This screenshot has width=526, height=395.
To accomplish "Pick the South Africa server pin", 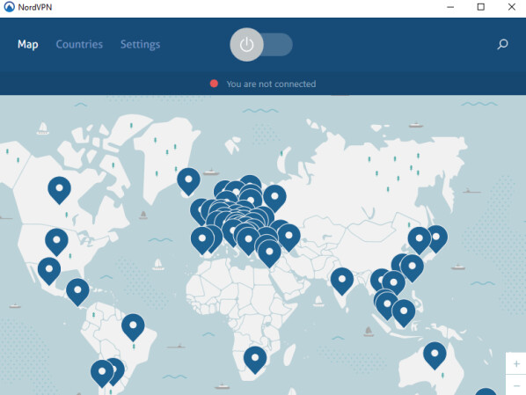I will (255, 360).
